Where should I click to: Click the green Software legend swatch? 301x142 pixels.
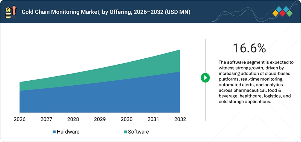coord(125,132)
